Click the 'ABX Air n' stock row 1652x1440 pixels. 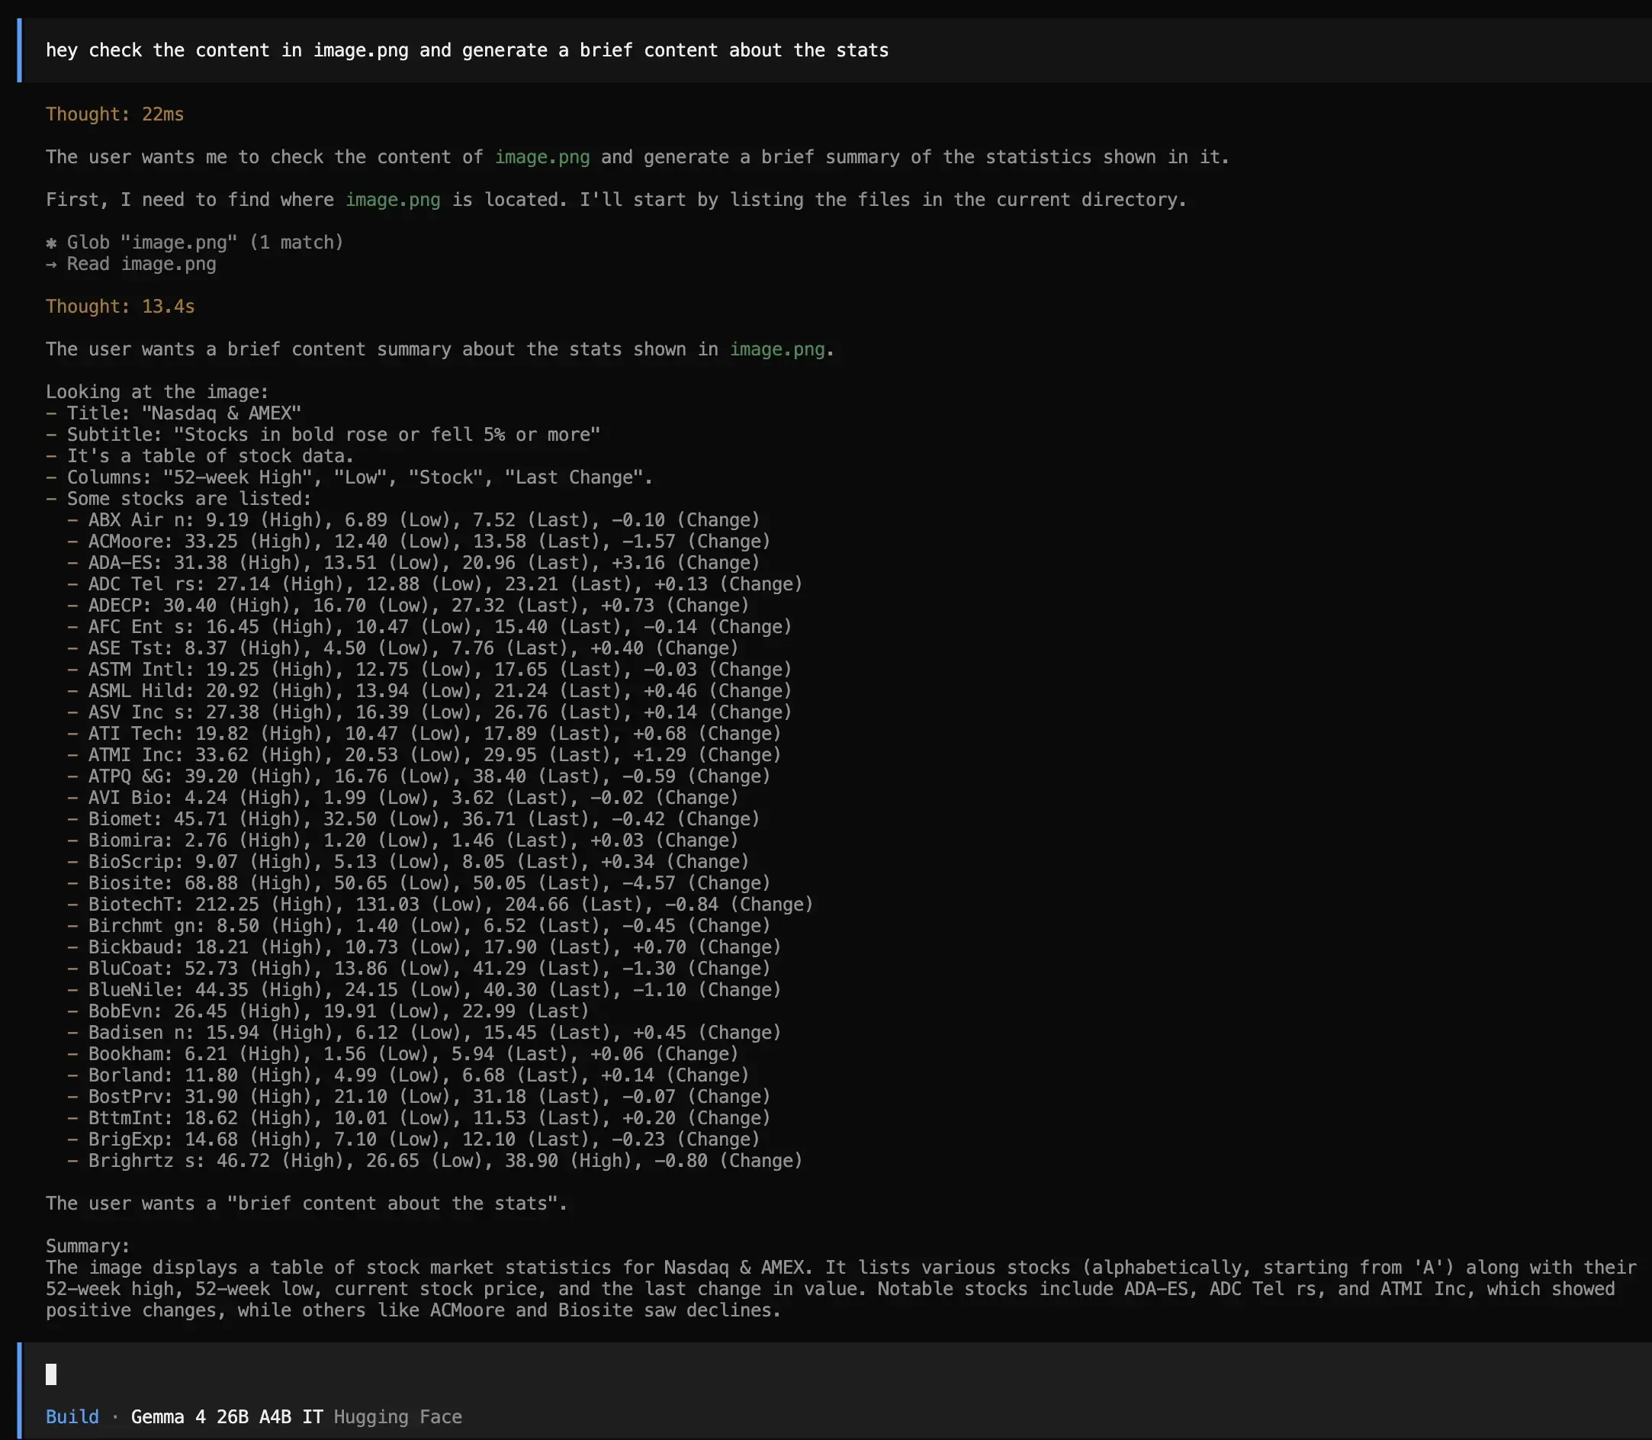pyautogui.click(x=414, y=520)
